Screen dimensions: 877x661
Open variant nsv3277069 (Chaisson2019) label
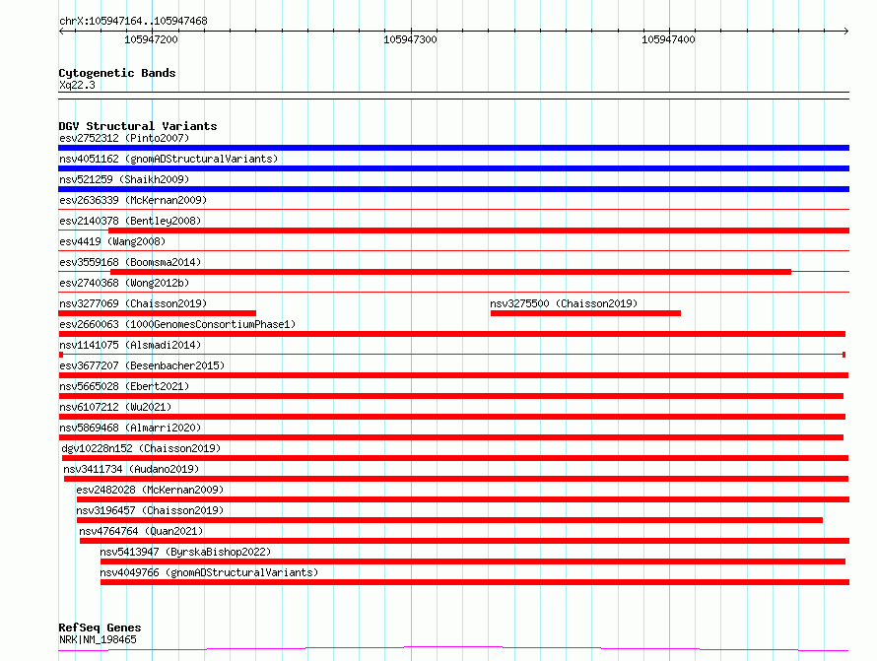pos(133,303)
